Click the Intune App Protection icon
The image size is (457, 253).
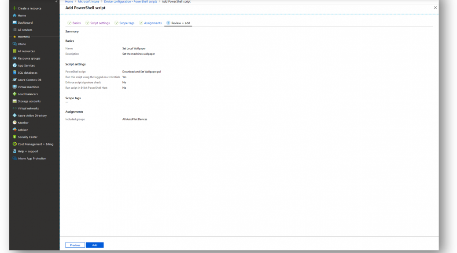tap(15, 158)
